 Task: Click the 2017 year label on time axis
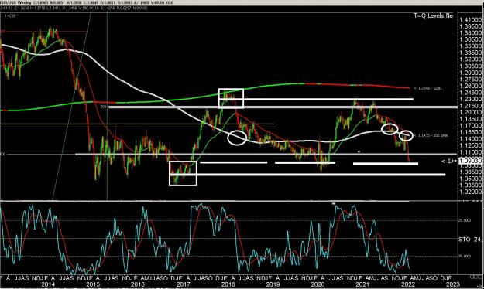183,284
